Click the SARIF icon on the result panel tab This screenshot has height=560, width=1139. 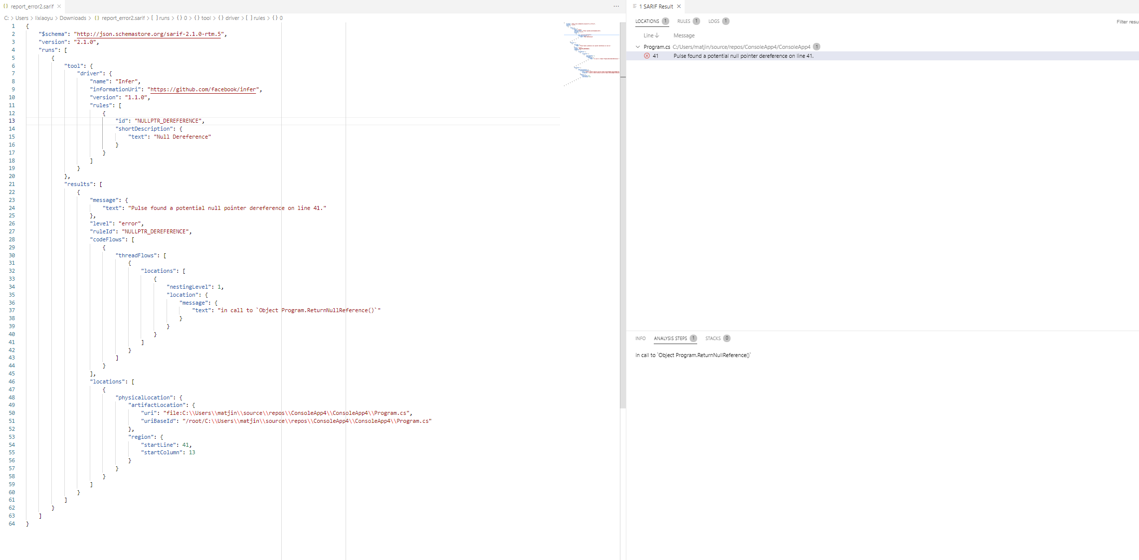(634, 6)
